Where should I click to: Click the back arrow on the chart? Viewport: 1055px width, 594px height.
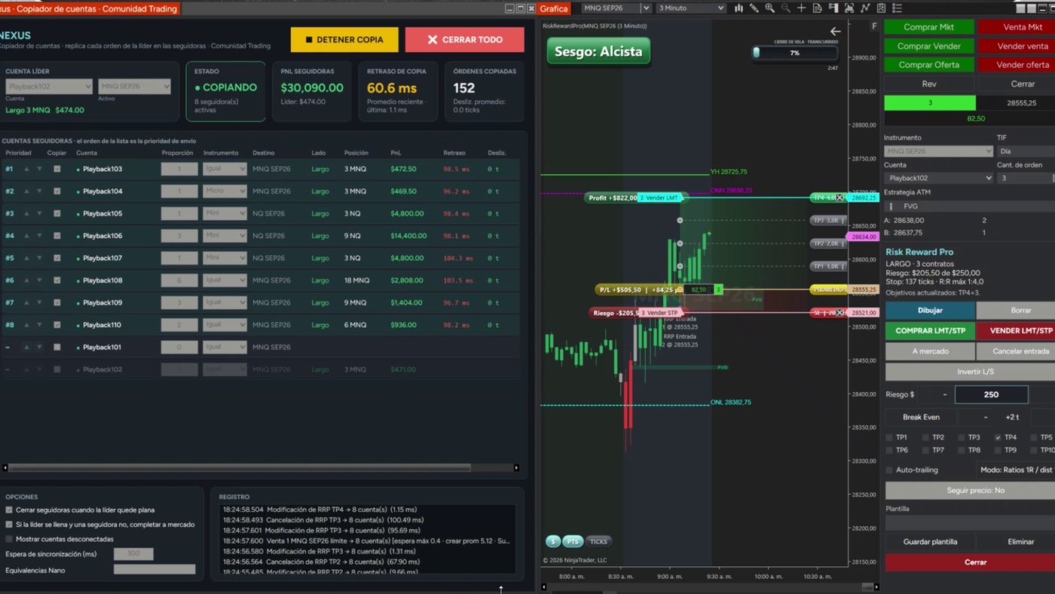click(x=835, y=32)
